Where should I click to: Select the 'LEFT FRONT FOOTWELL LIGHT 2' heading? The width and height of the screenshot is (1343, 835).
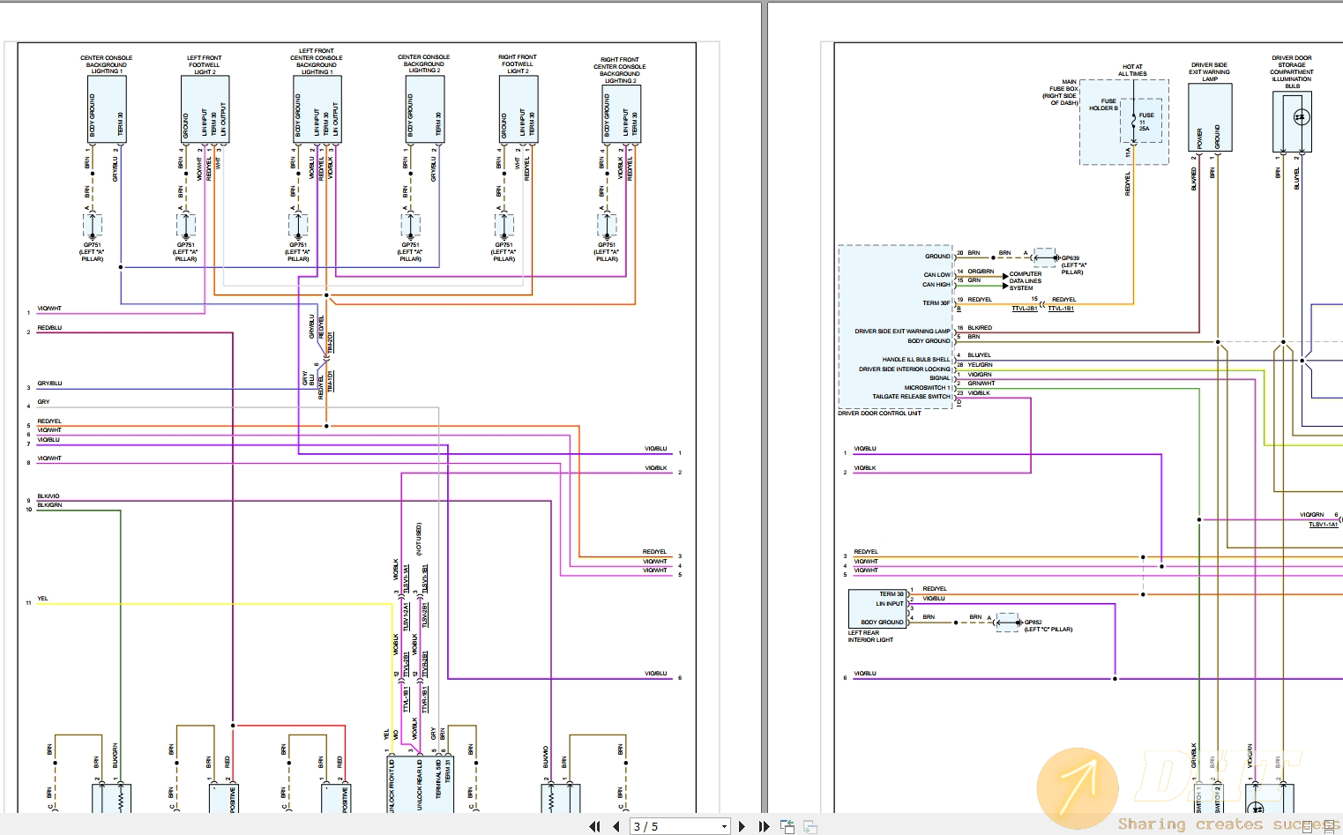204,64
